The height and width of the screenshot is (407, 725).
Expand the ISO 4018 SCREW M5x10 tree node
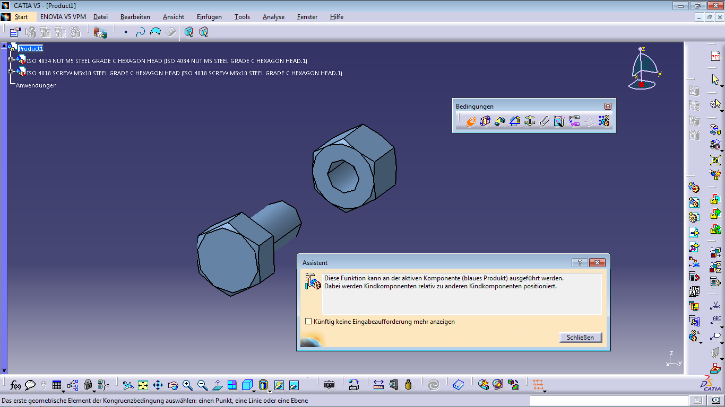(10, 72)
